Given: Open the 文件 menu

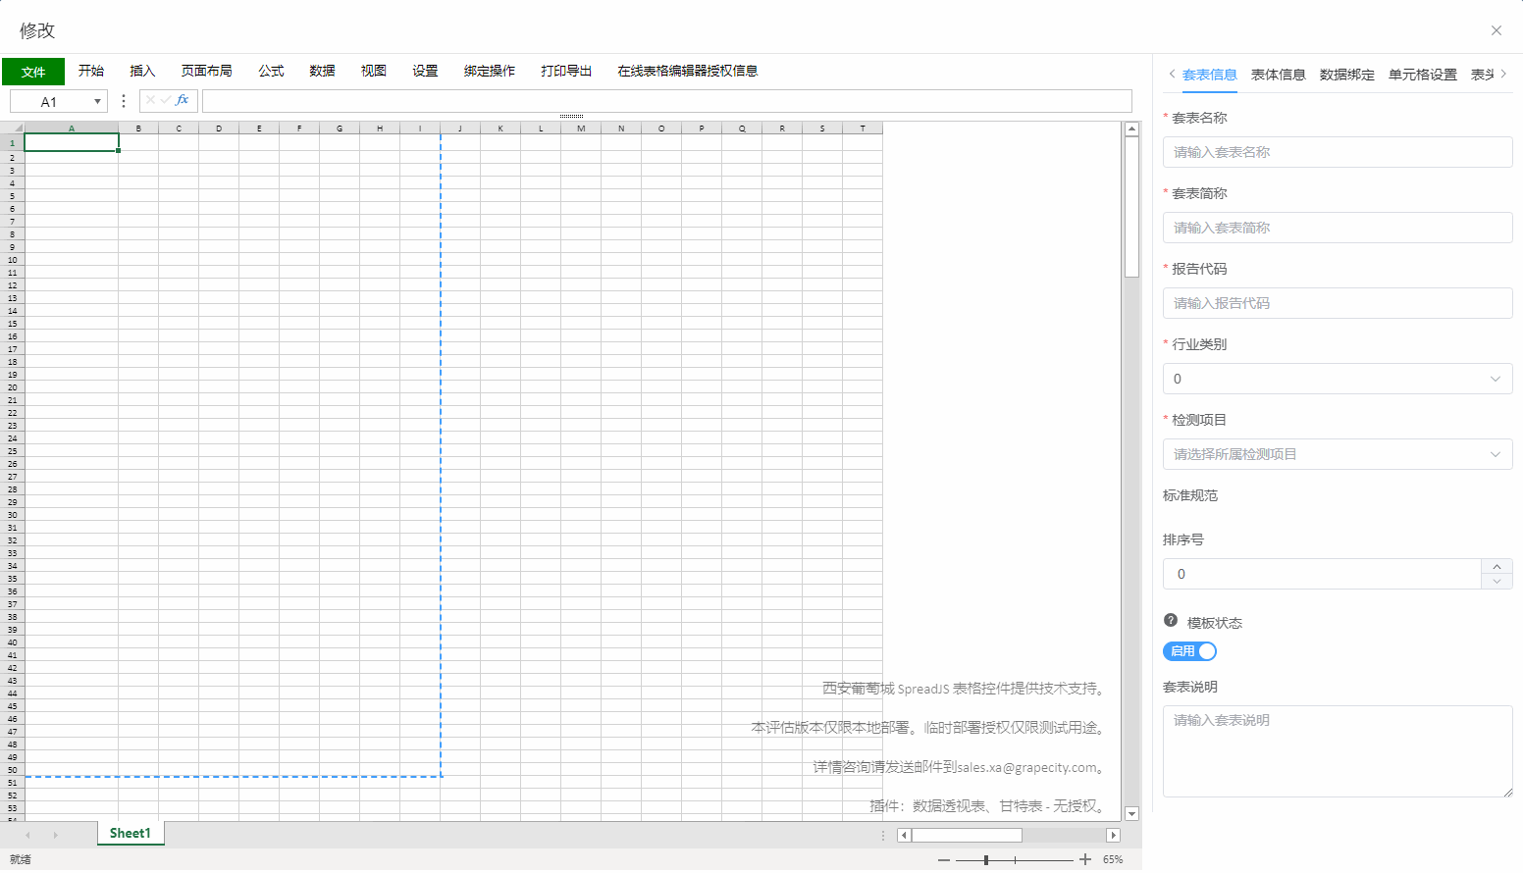Looking at the screenshot, I should click(x=33, y=72).
